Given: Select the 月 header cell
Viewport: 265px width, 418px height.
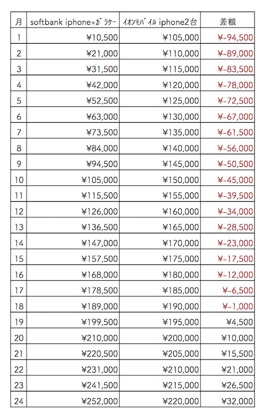Looking at the screenshot, I should click(19, 20).
